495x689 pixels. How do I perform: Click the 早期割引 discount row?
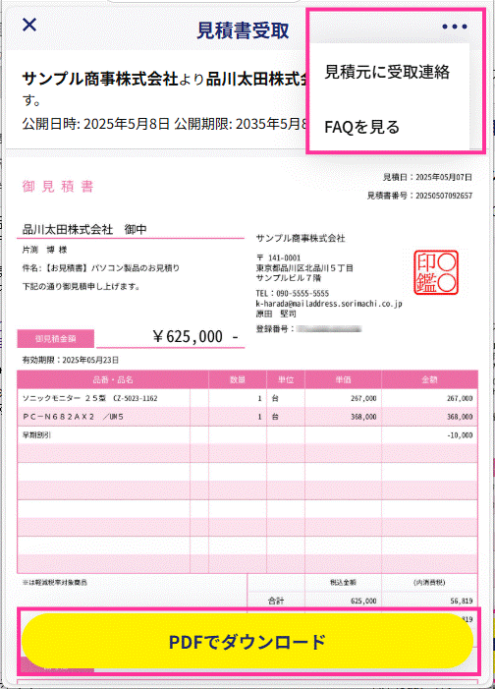[247, 435]
